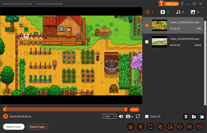Click the register key icon
The width and height of the screenshot is (207, 133).
[x=182, y=3]
